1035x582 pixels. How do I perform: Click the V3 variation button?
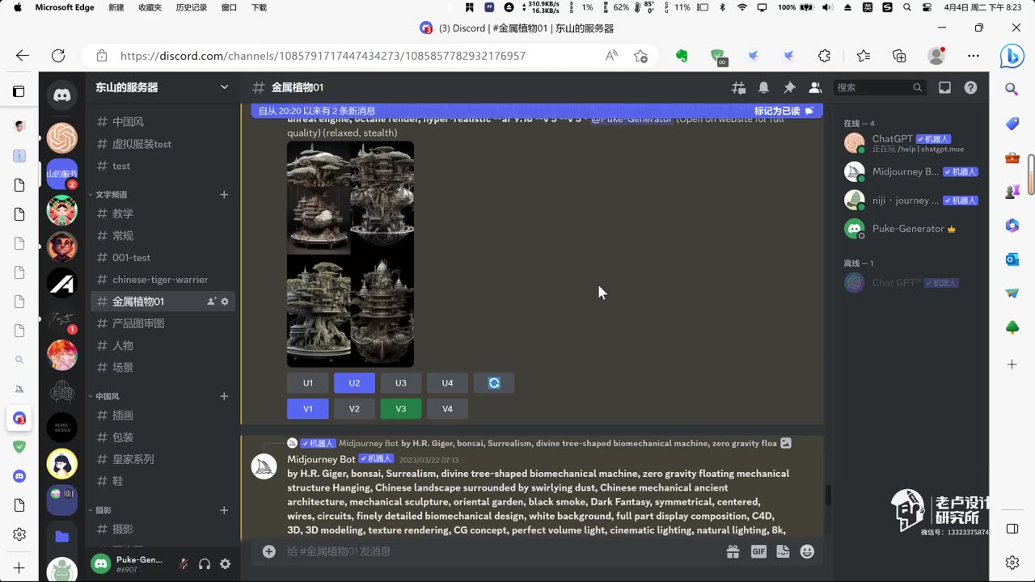coord(401,409)
